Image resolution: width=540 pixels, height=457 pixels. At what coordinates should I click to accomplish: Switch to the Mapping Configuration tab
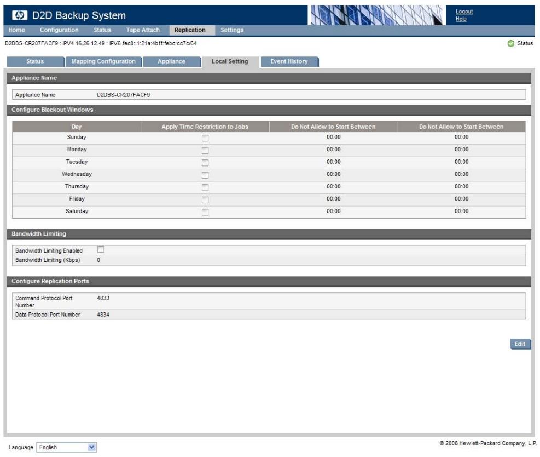(103, 61)
